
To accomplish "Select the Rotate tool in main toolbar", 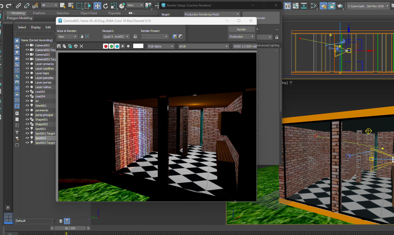I will pyautogui.click(x=106, y=6).
